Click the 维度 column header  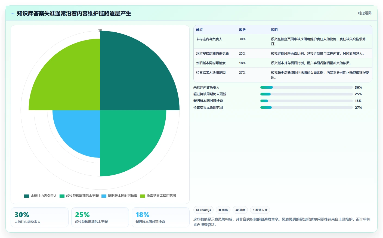coord(199,30)
